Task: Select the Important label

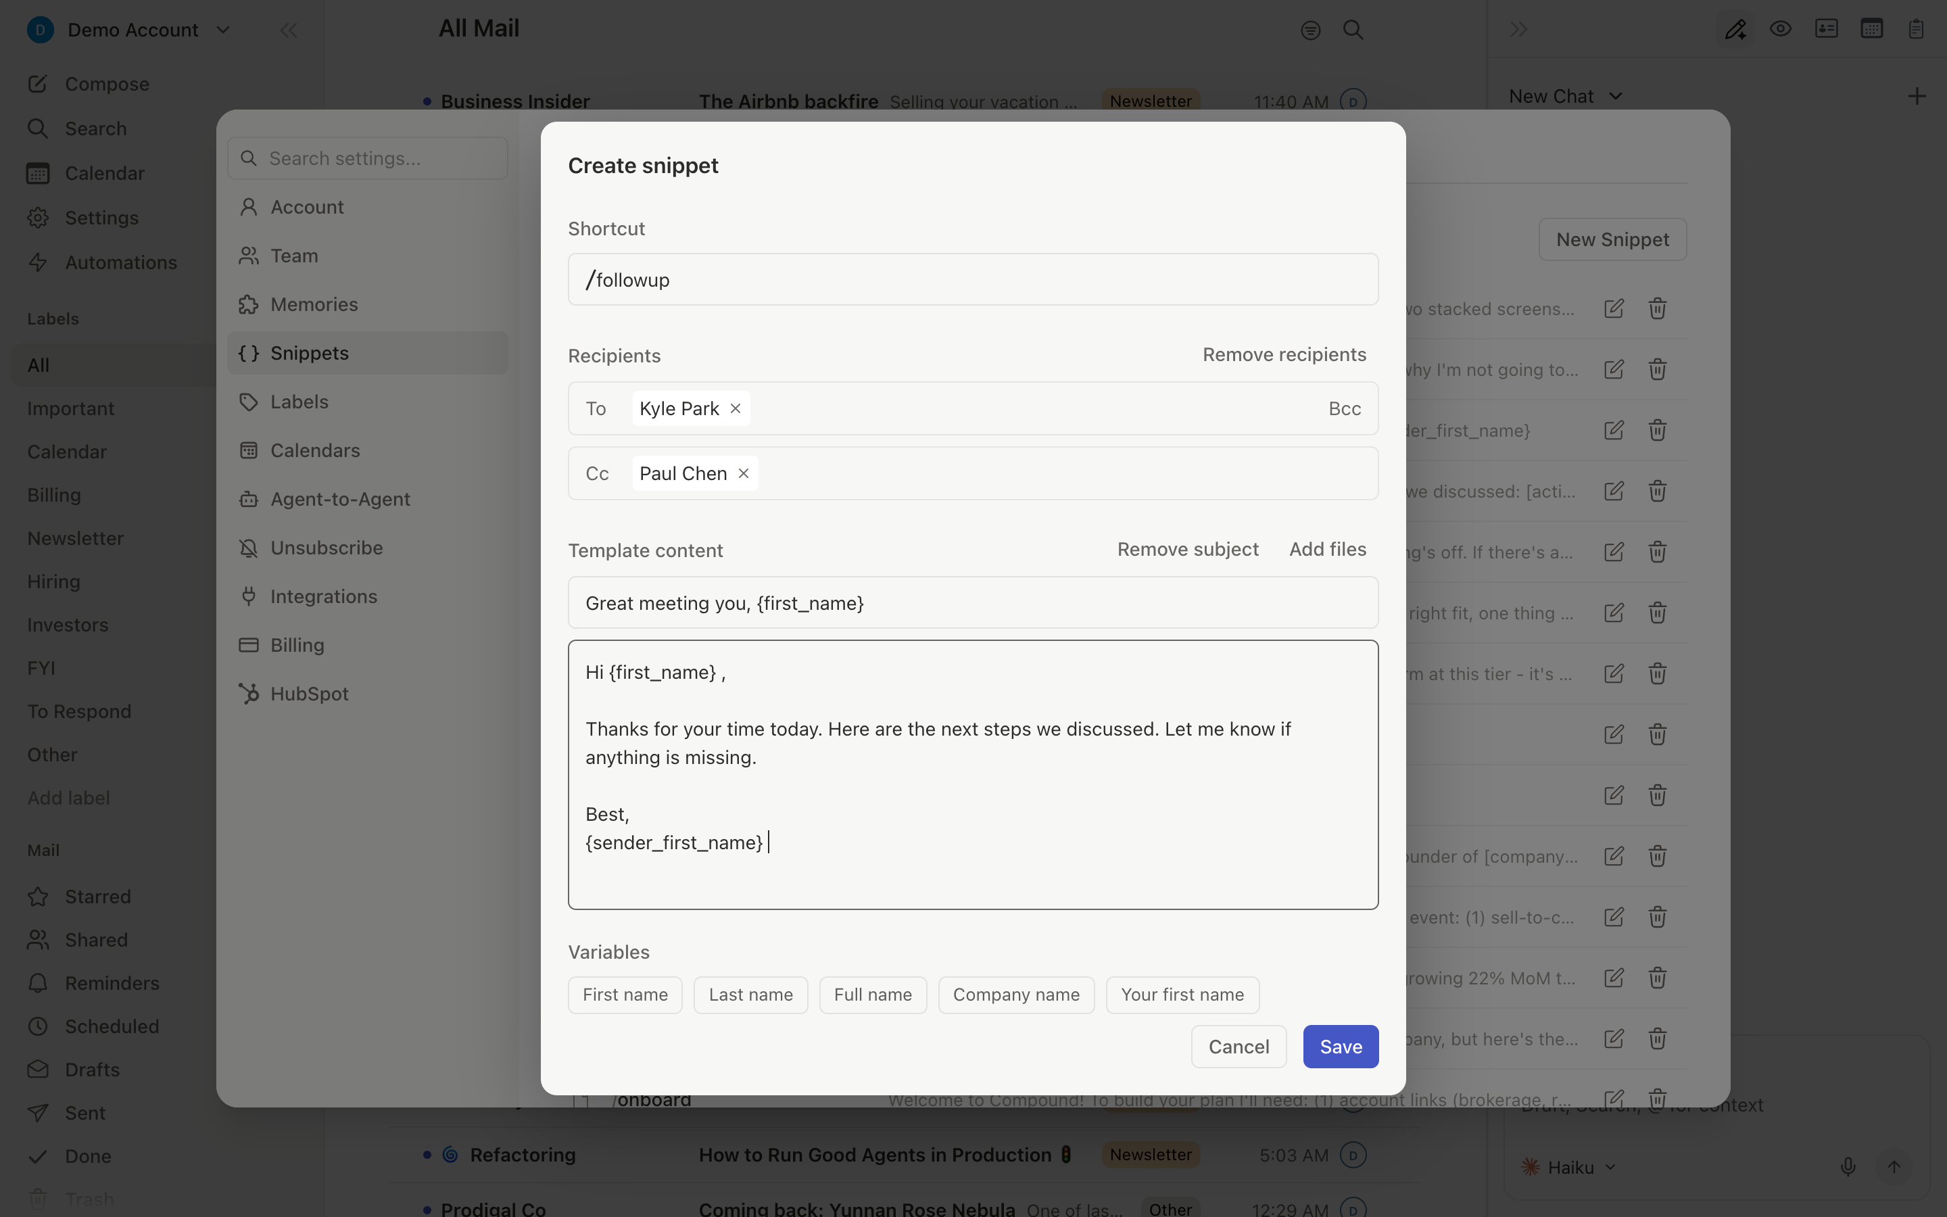Action: pos(71,408)
